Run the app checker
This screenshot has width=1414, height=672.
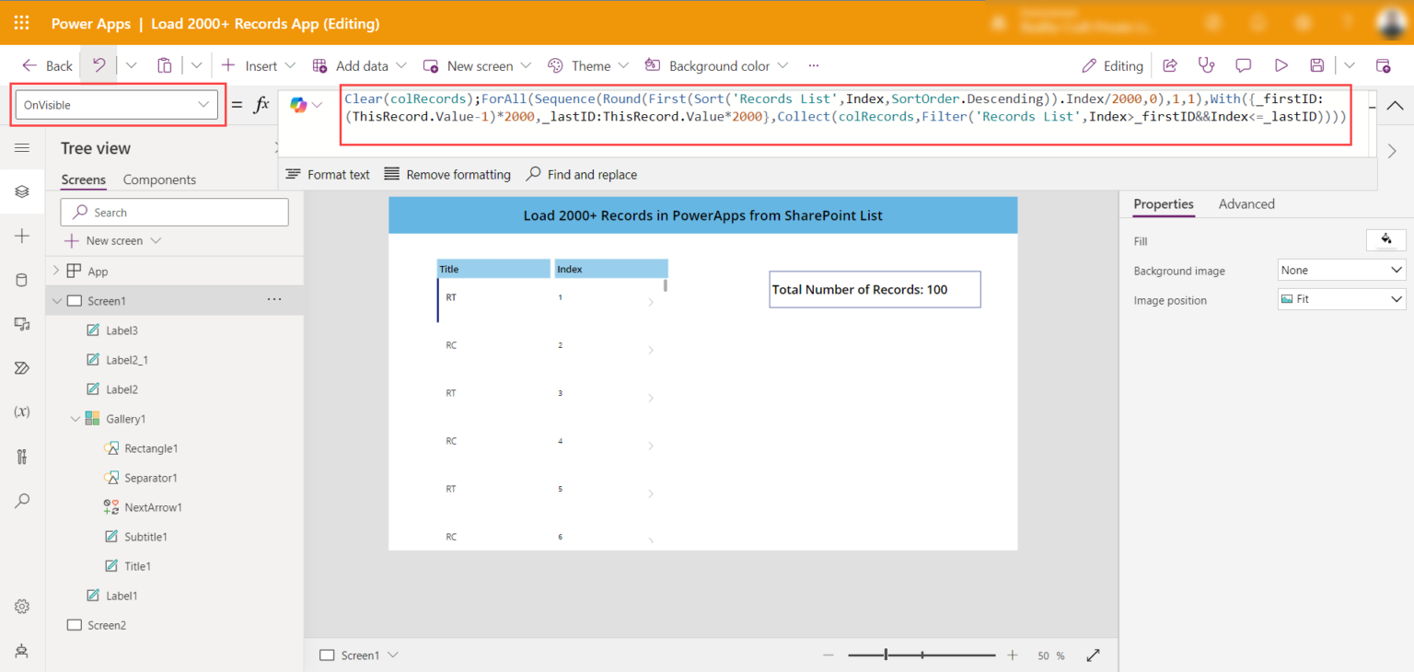coord(1207,64)
